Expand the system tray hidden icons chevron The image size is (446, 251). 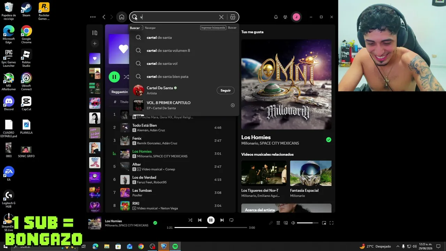(398, 246)
